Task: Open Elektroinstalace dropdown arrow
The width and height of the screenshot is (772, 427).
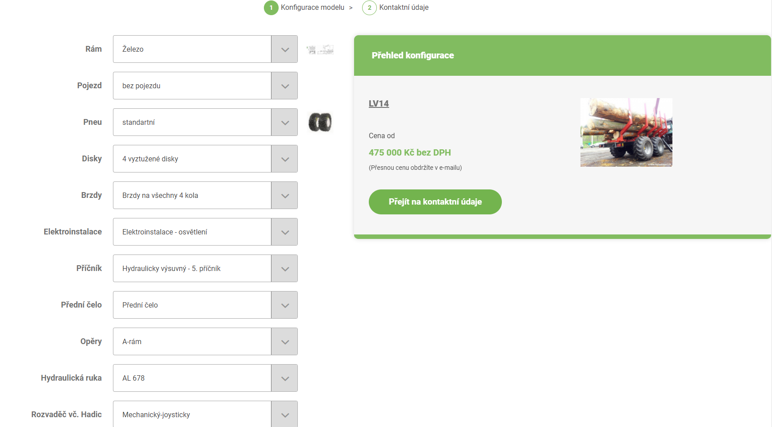Action: click(x=284, y=232)
